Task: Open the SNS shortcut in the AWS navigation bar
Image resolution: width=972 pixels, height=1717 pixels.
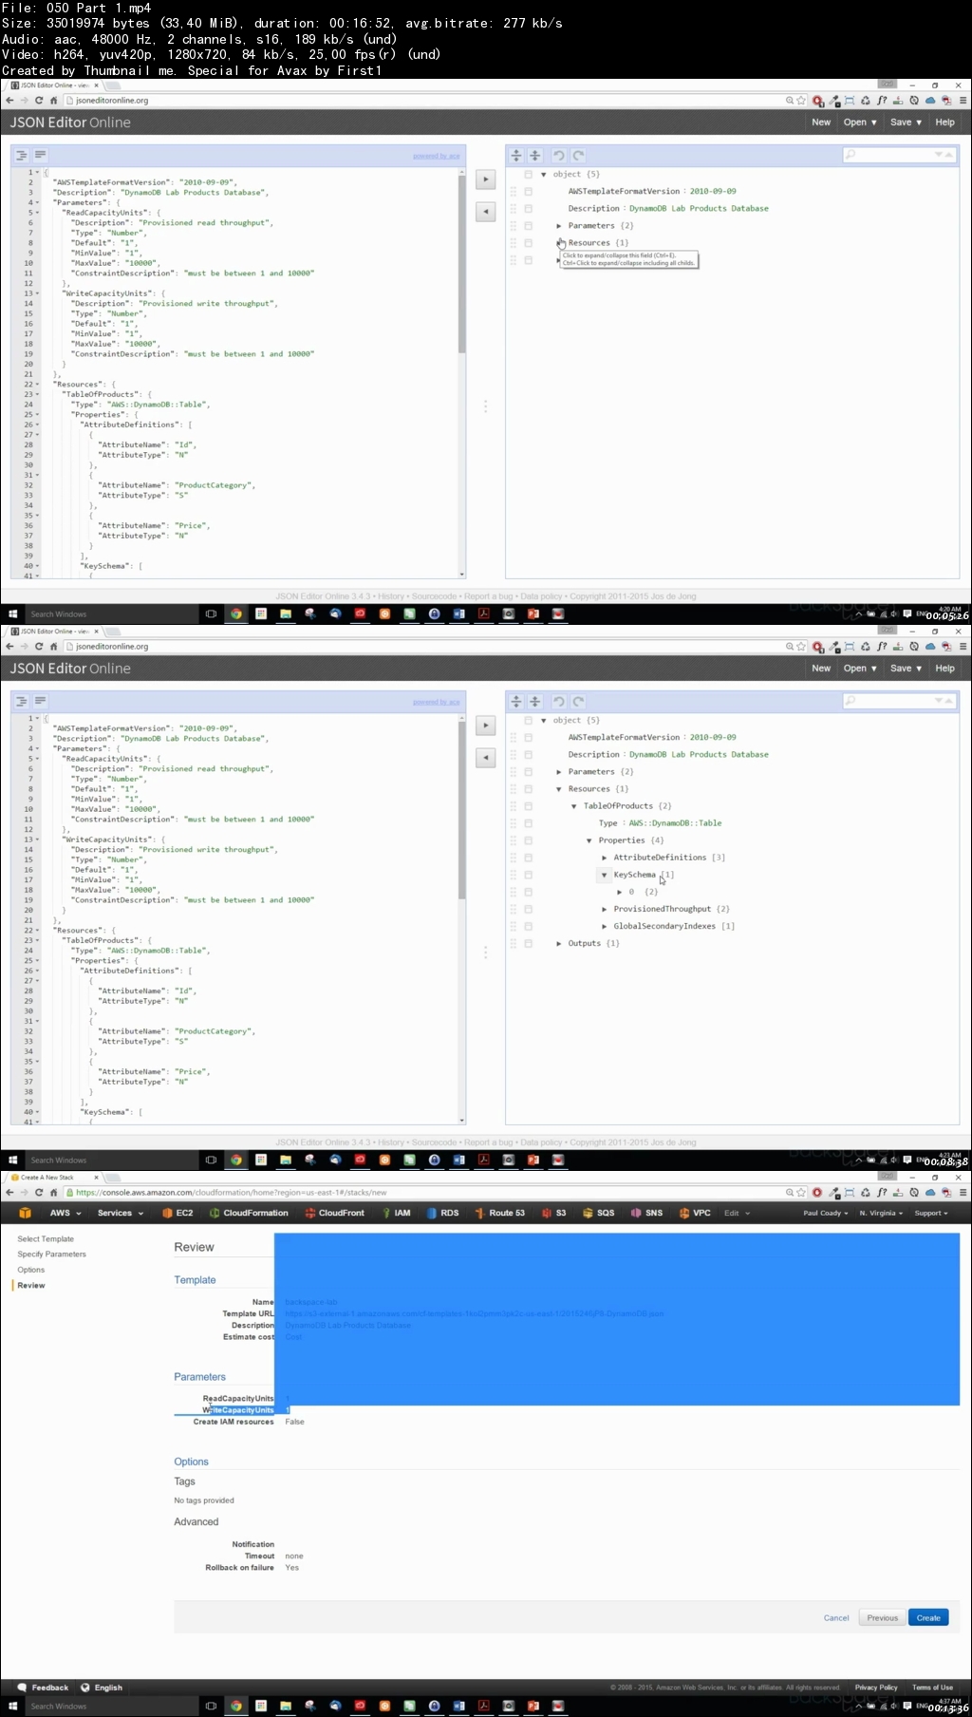Action: point(647,1213)
